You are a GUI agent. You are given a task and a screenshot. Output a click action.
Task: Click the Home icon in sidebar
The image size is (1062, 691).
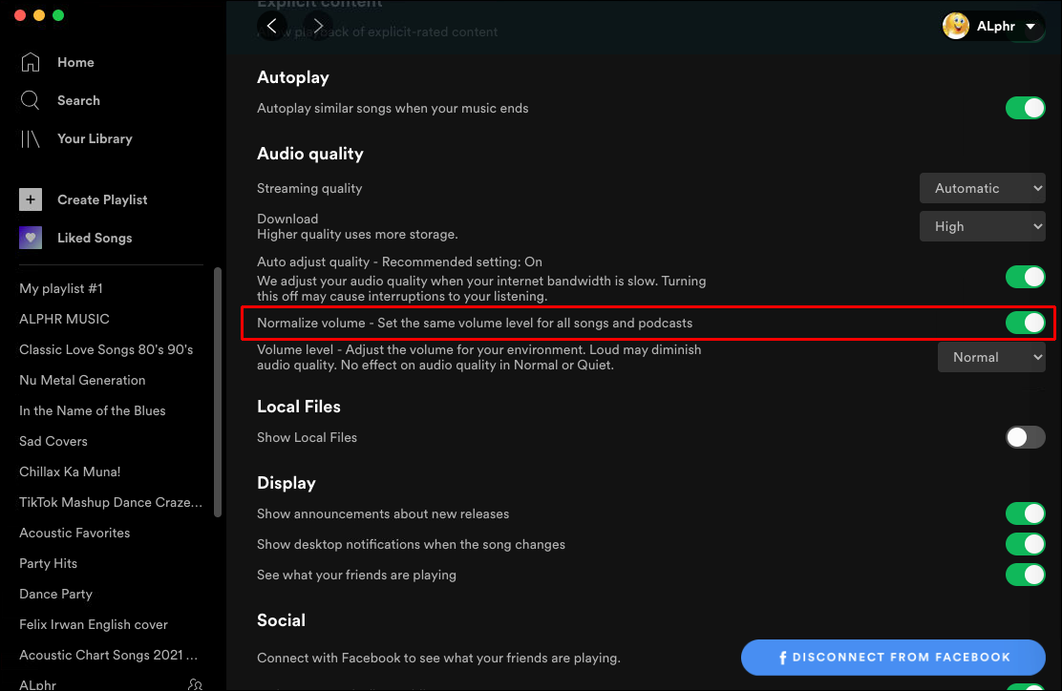(x=31, y=62)
